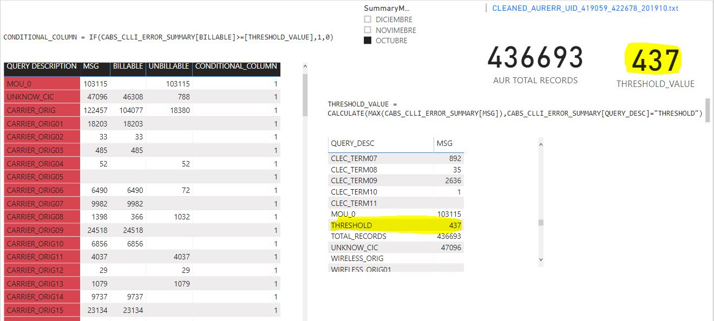Select the CLEC_TERM10 row label
The image size is (714, 321).
tap(354, 192)
